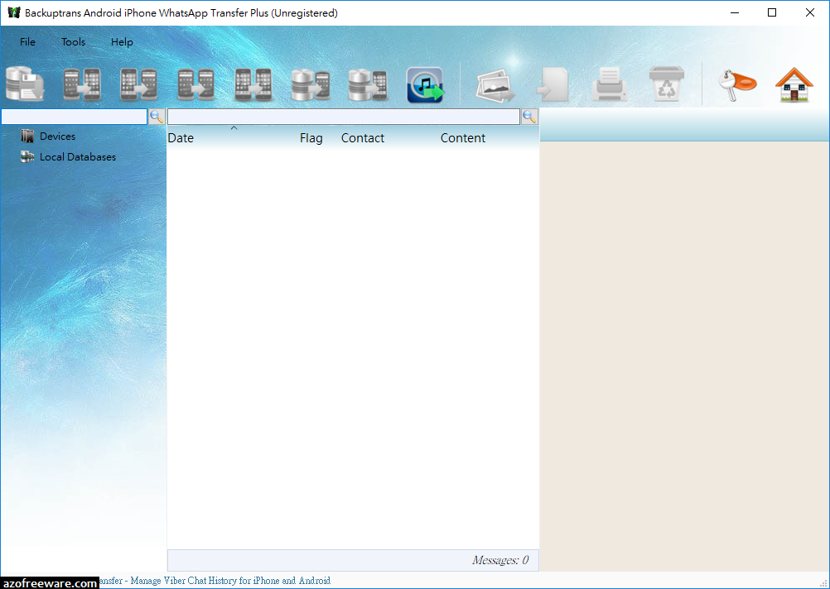This screenshot has height=589, width=830.
Task: Open the Tools menu
Action: pyautogui.click(x=73, y=41)
